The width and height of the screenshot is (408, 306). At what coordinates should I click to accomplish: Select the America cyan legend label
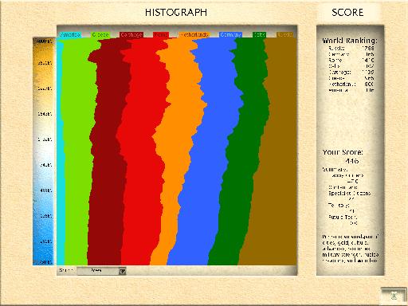pos(70,34)
